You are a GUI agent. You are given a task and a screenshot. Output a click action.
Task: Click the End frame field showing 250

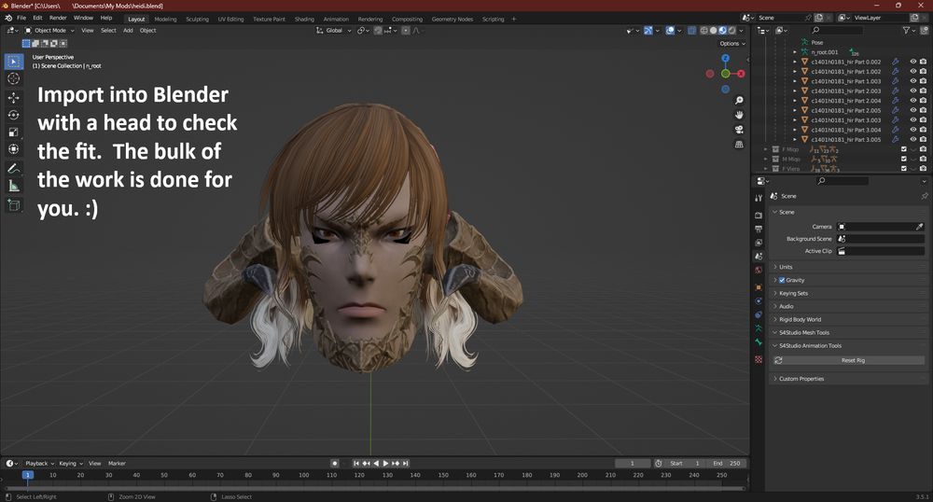[727, 464]
